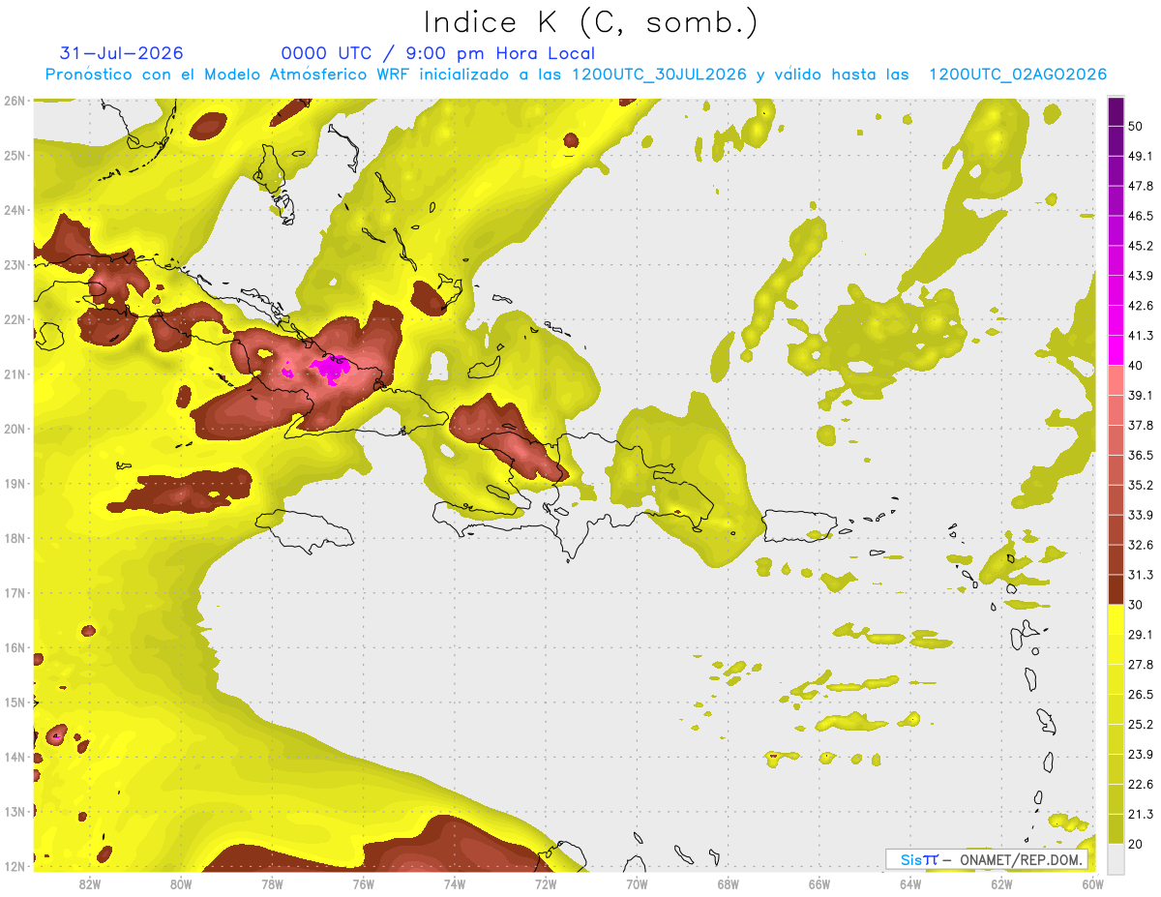Image resolution: width=1161 pixels, height=897 pixels.
Task: Click the '16N' latitude axis label
Action: coord(15,647)
